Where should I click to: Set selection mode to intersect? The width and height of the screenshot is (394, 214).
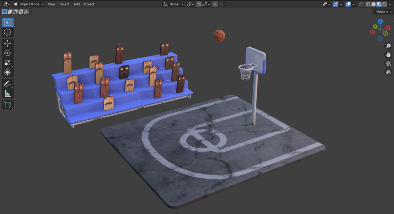click(x=26, y=11)
